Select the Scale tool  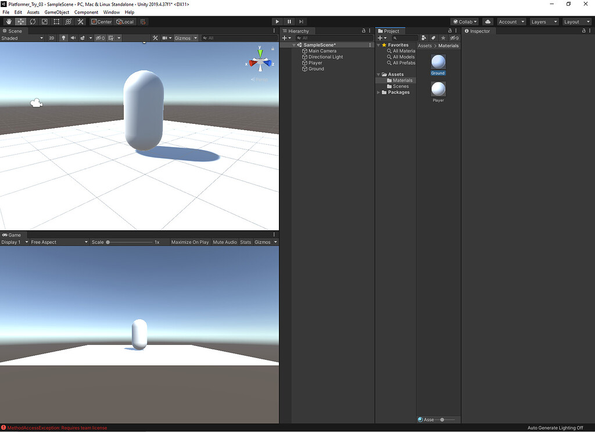click(x=45, y=22)
